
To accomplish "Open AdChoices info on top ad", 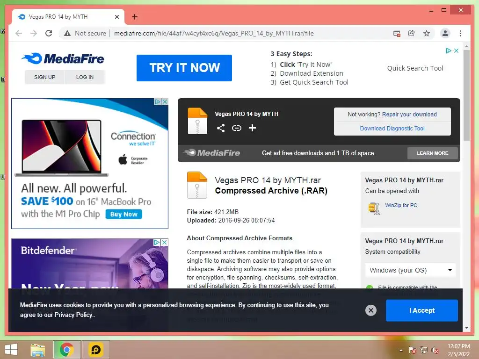I will pyautogui.click(x=448, y=50).
